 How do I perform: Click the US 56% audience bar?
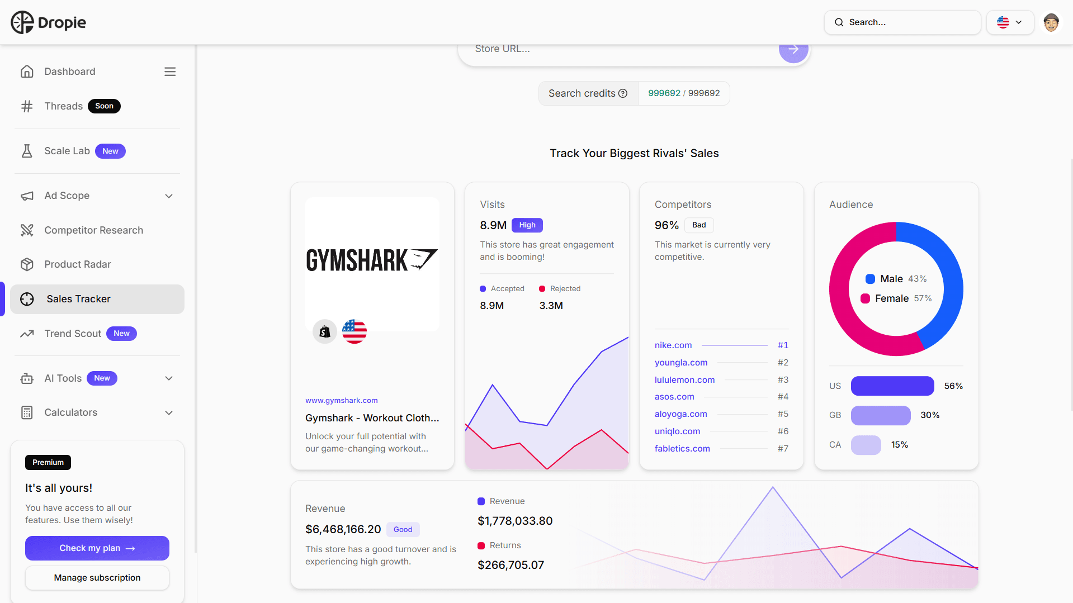pos(892,386)
